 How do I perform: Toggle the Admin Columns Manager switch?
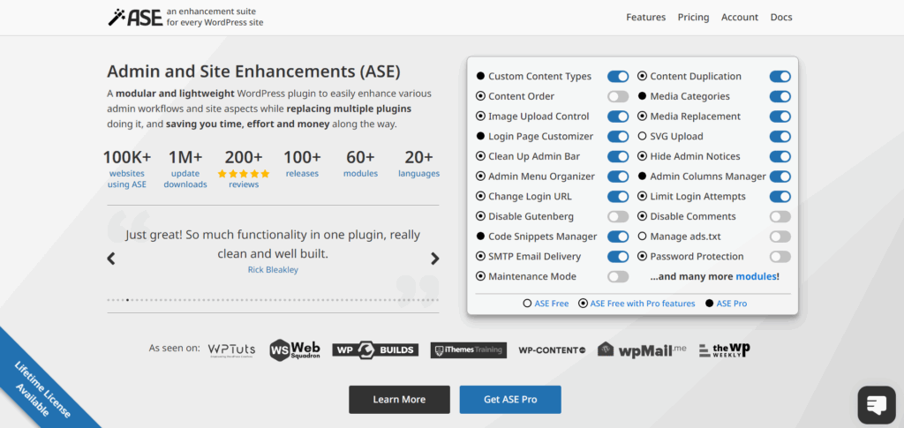click(x=780, y=176)
